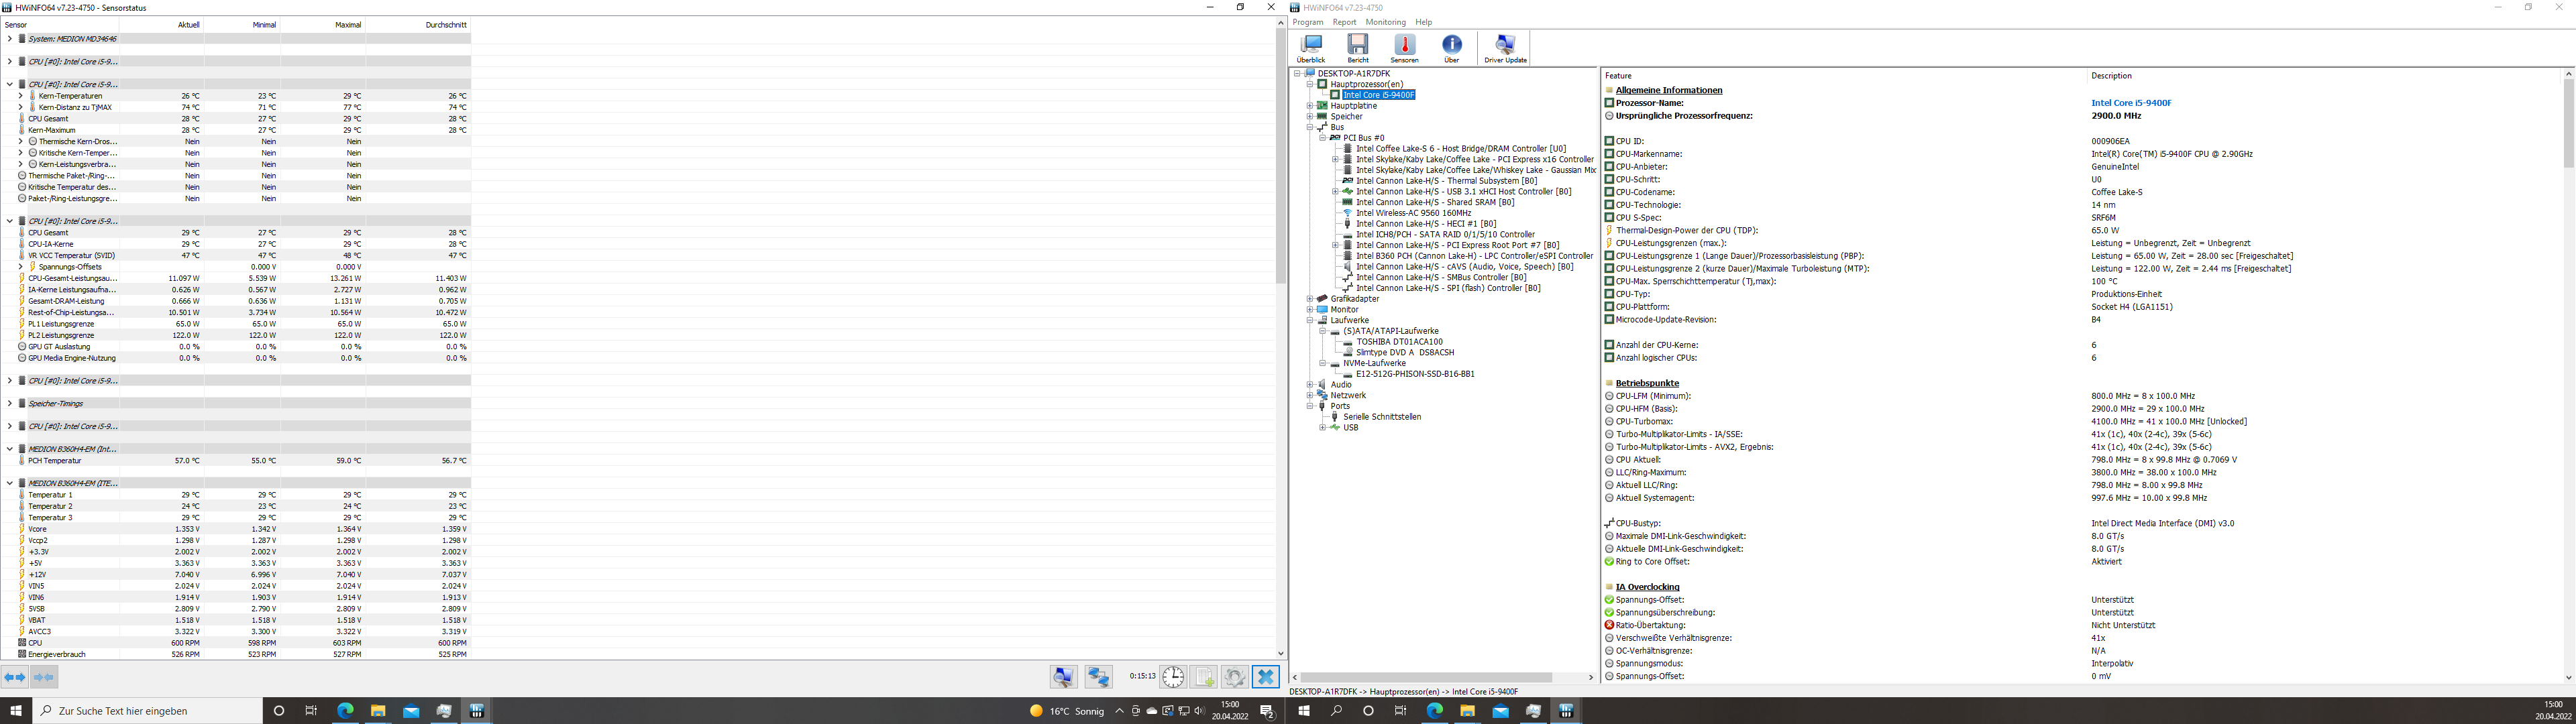Screen dimensions: 2576x724
Task: Expand the Grafikadapter tree node
Action: [x=1310, y=299]
